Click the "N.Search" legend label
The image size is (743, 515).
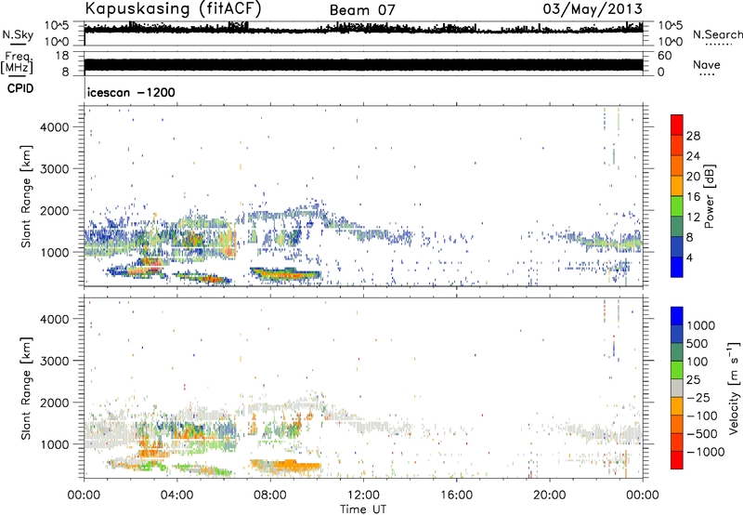pos(717,34)
